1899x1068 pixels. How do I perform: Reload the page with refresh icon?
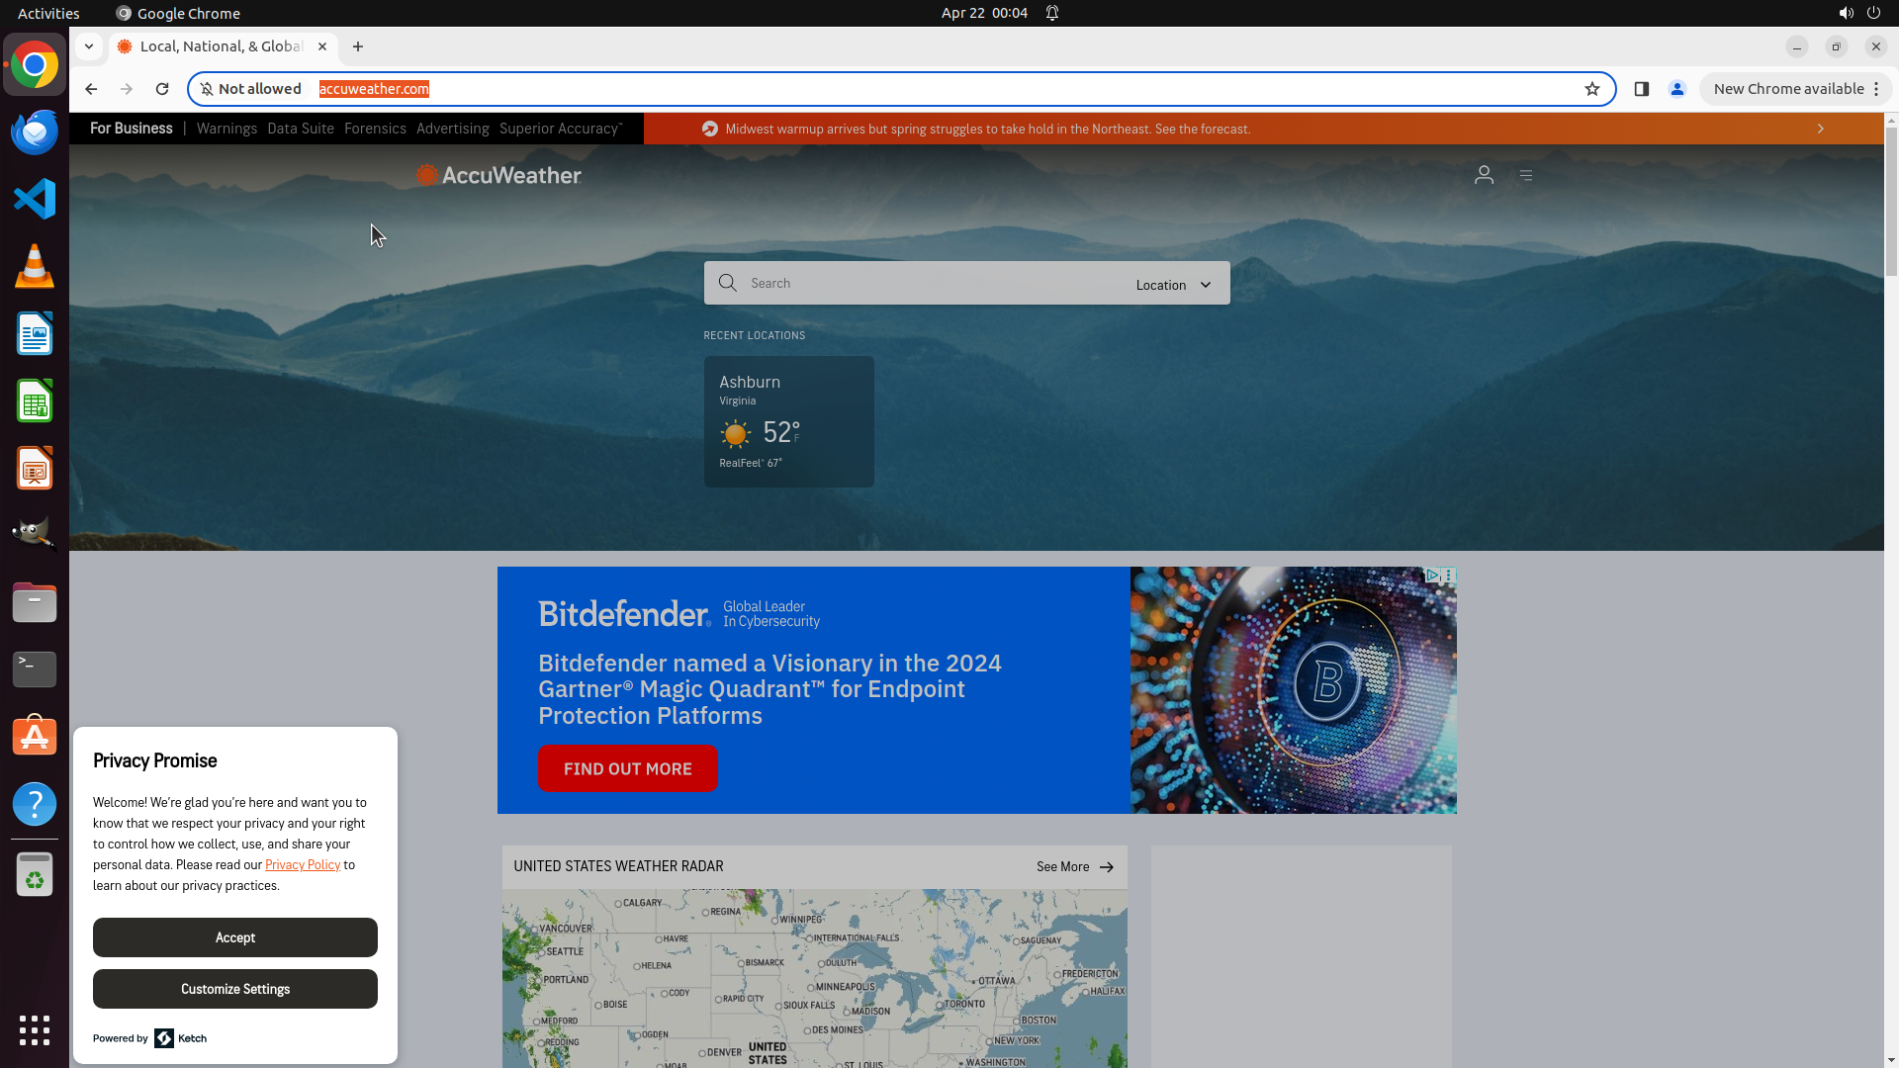162,89
